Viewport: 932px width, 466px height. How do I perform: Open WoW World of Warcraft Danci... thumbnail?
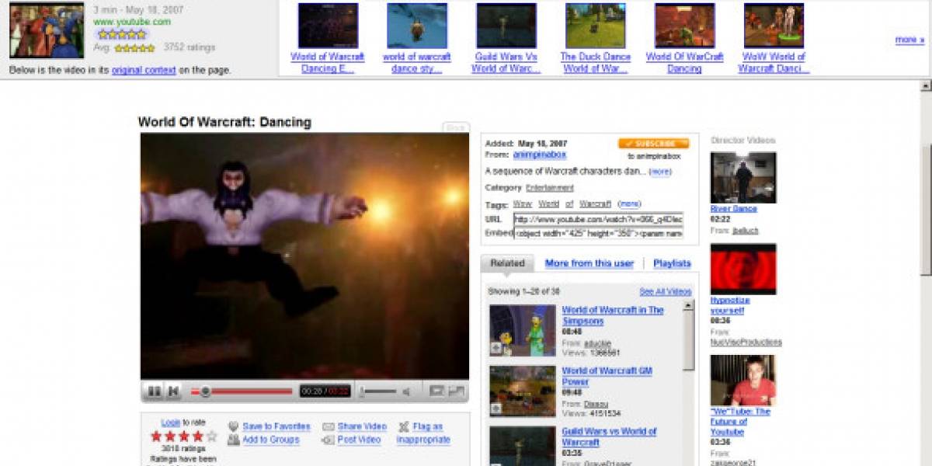tap(774, 26)
